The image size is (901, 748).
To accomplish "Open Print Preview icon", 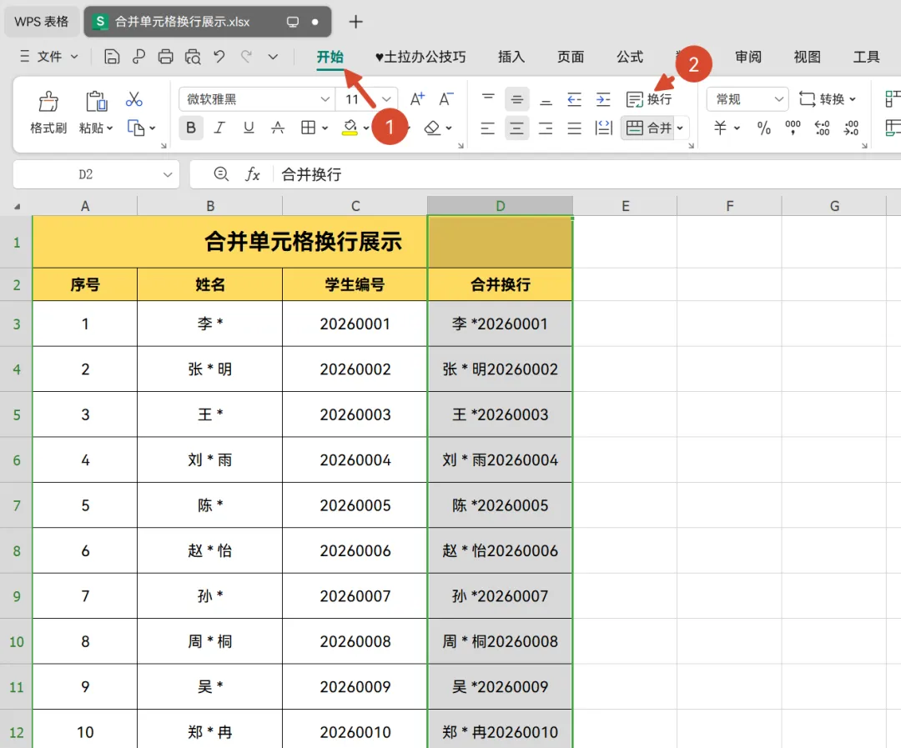I will [x=193, y=57].
